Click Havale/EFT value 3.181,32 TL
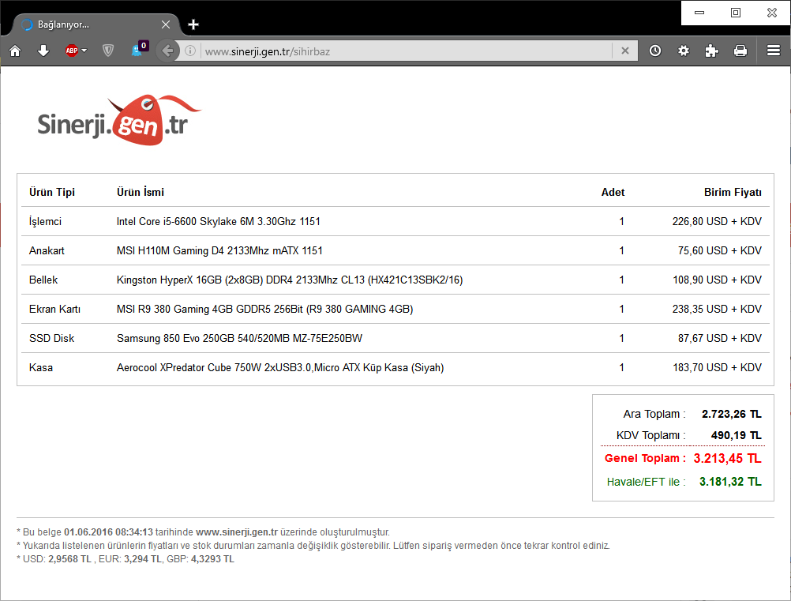Image resolution: width=791 pixels, height=601 pixels. 730,482
